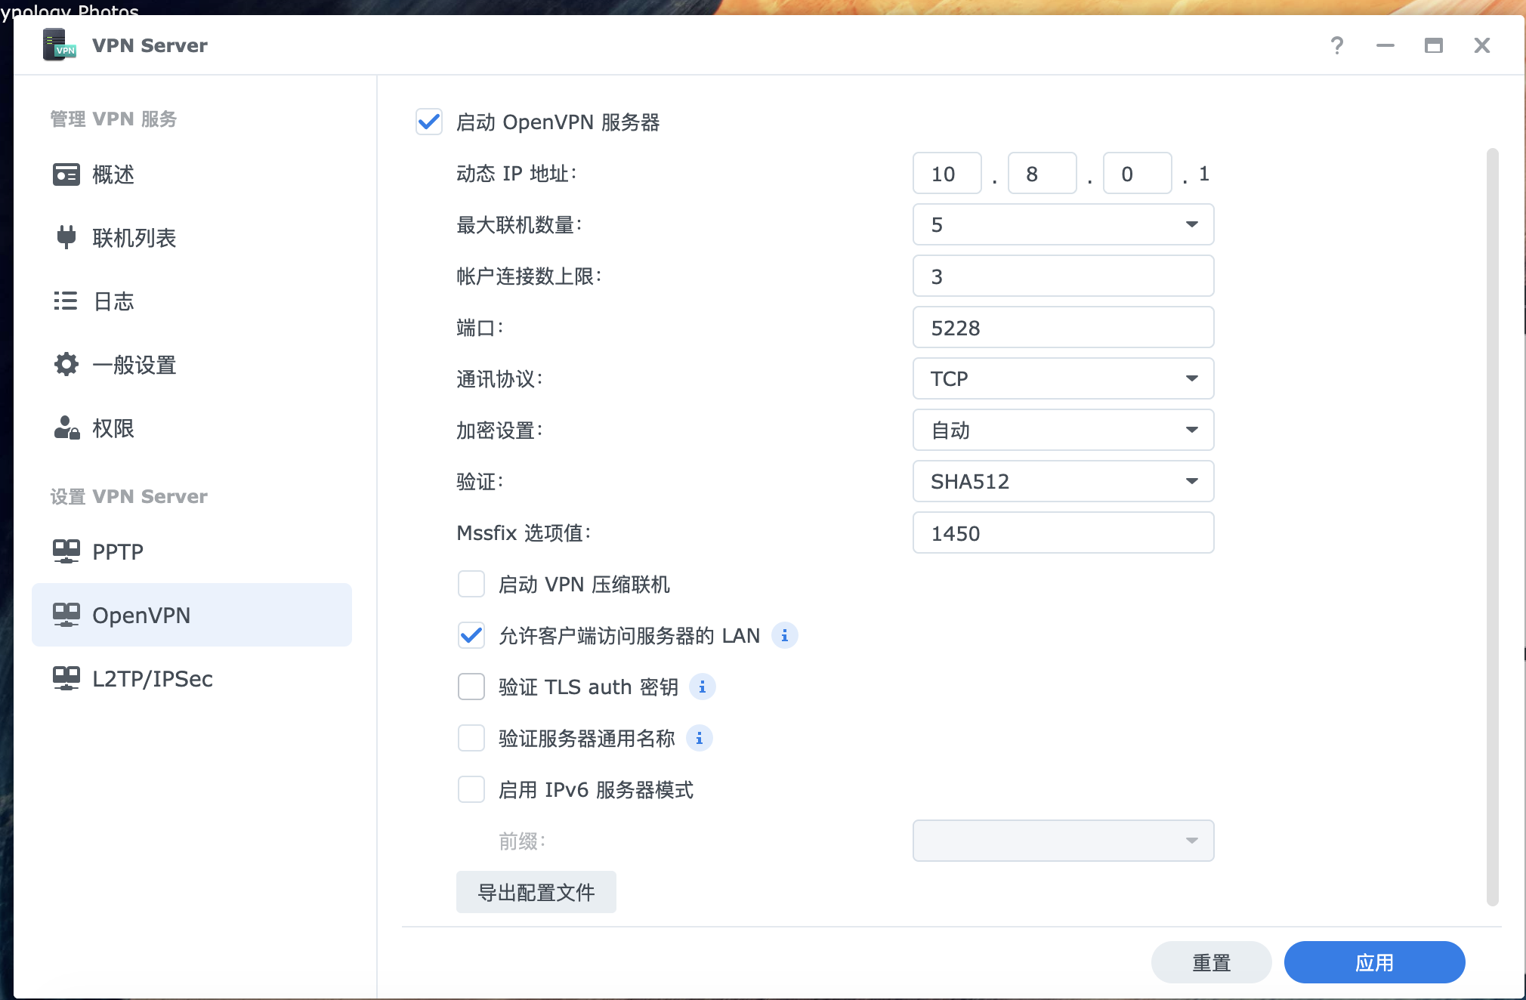Open the protocol dropdown showing TCP
This screenshot has width=1526, height=1000.
coord(1062,379)
